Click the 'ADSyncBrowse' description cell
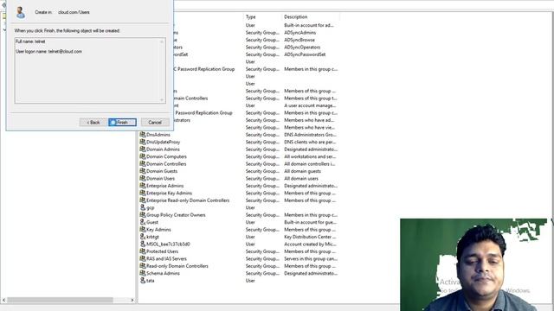This screenshot has height=311, width=554. [x=300, y=40]
